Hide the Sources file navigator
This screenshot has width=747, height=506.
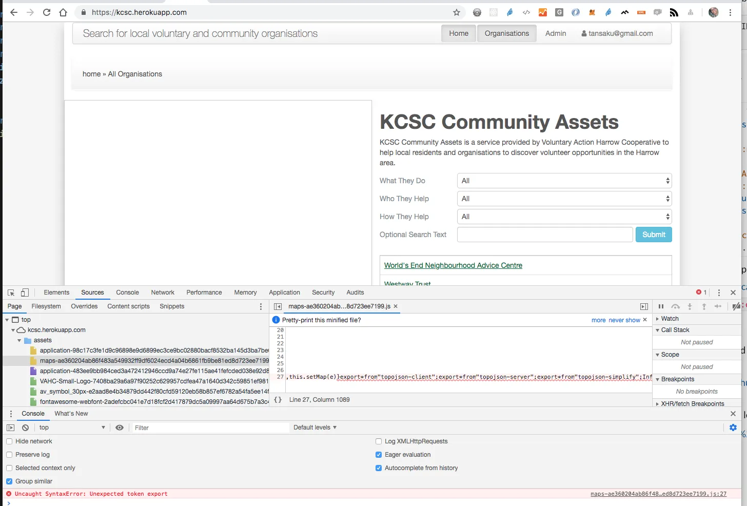[x=278, y=306]
